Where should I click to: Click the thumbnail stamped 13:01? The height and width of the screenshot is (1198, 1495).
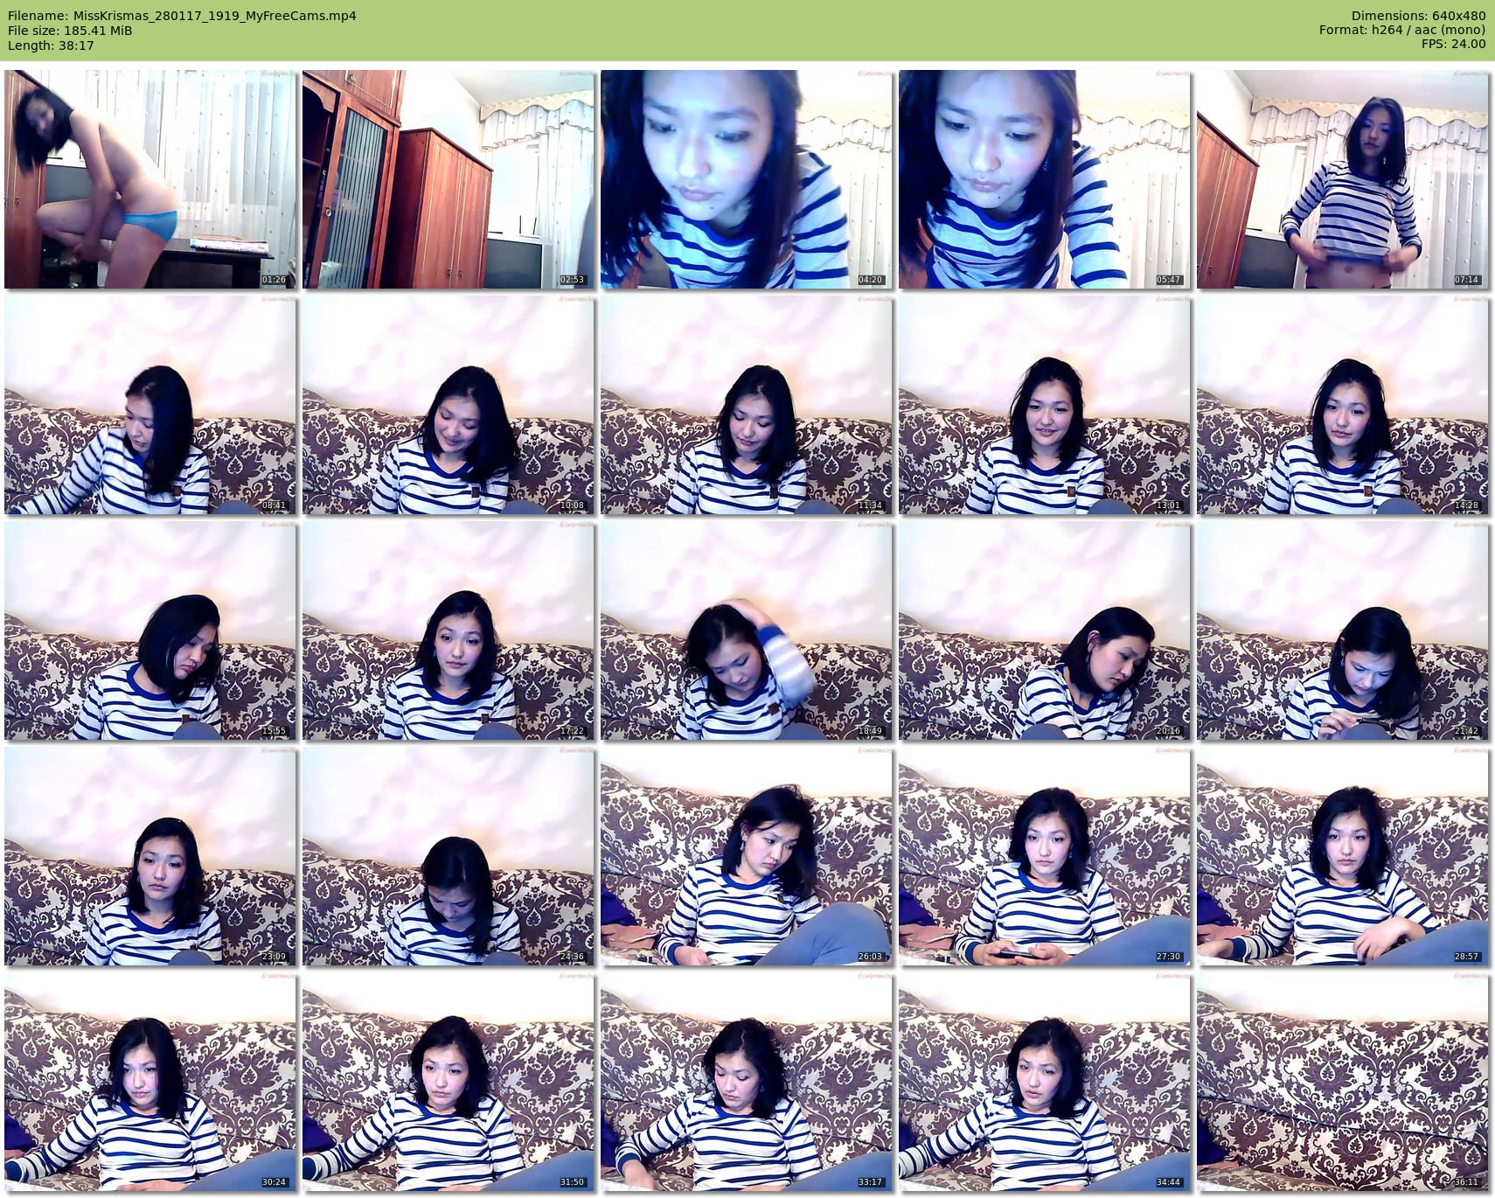click(x=1045, y=405)
